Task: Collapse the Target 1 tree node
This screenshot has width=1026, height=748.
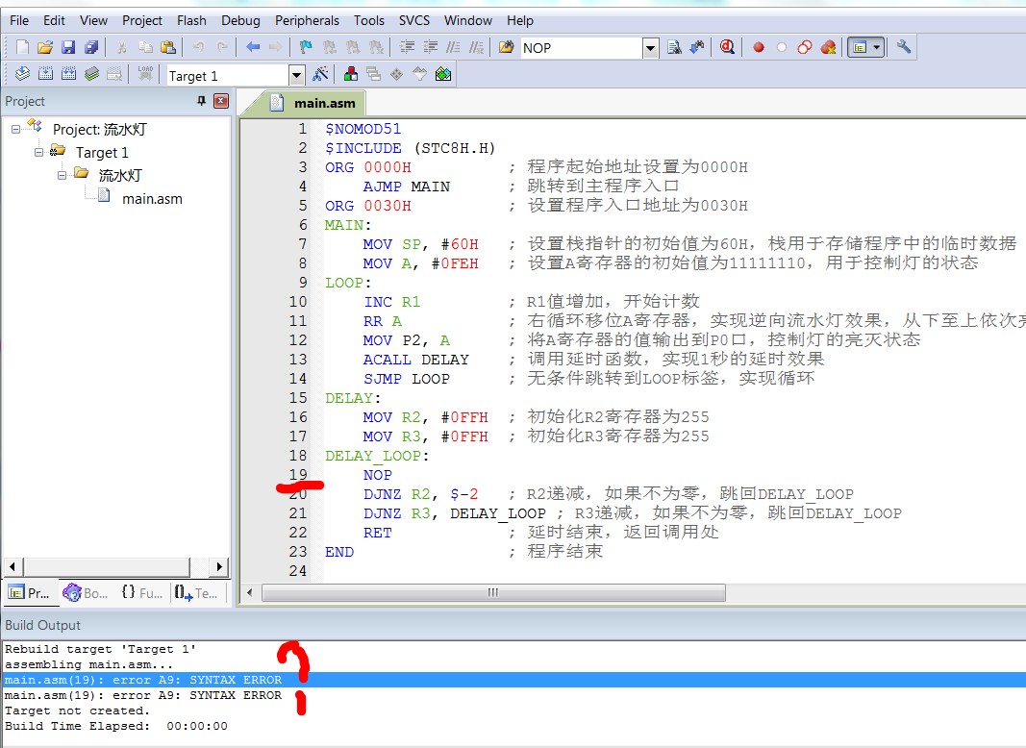Action: 38,153
